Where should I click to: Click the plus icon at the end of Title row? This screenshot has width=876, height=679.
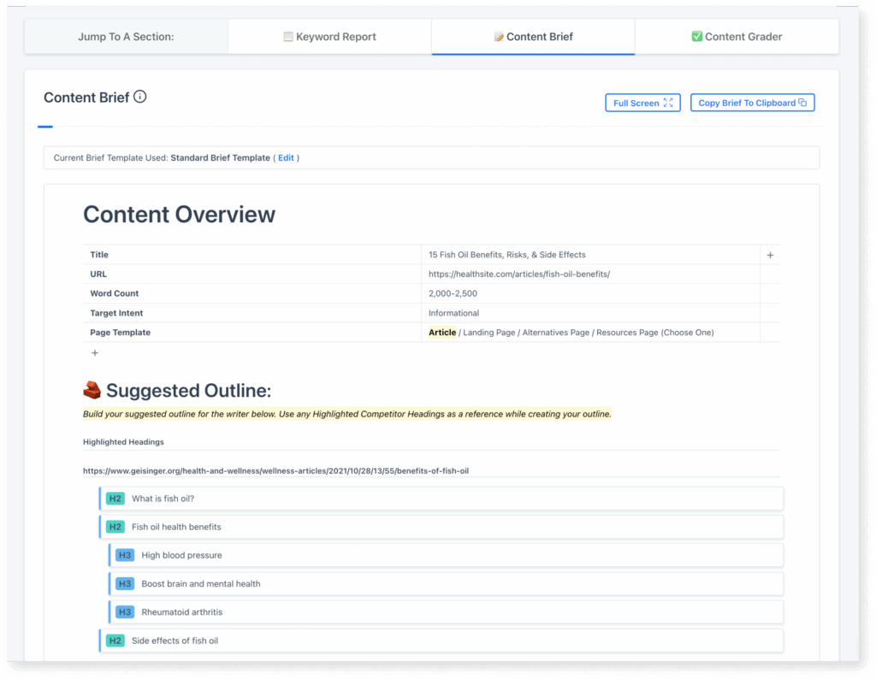click(x=770, y=254)
